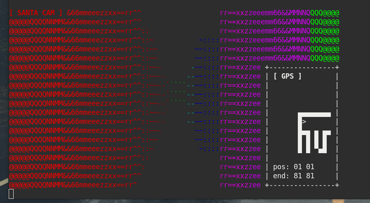
Task: Click the top border of the GPS box
Action: pos(302,67)
